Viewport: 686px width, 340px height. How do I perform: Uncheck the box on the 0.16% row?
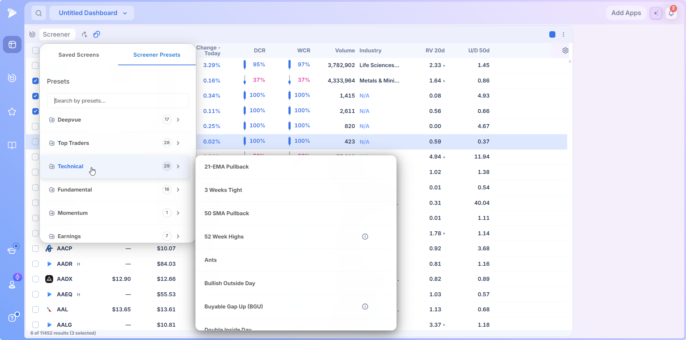coord(36,81)
